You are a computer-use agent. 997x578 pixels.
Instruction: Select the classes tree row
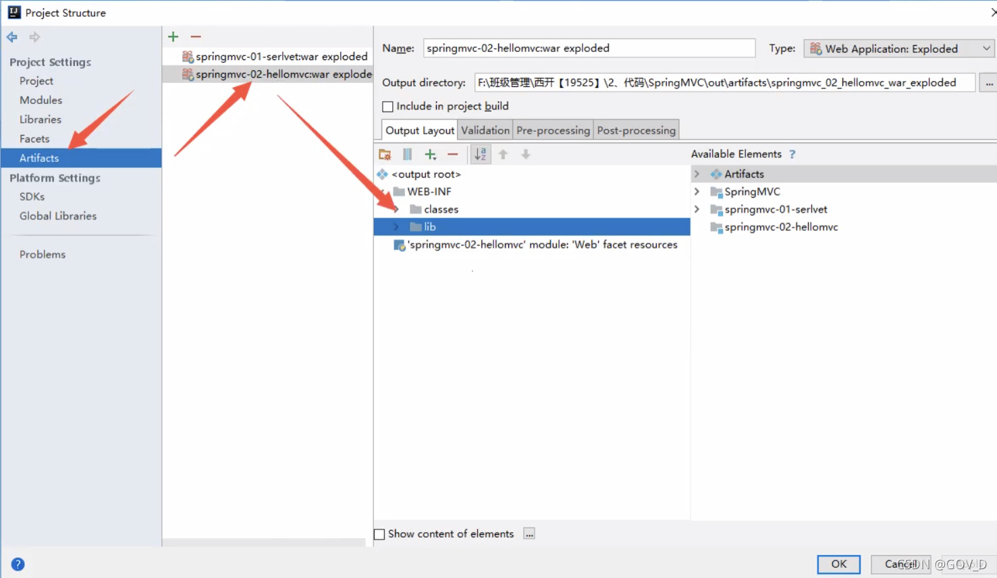pyautogui.click(x=532, y=209)
